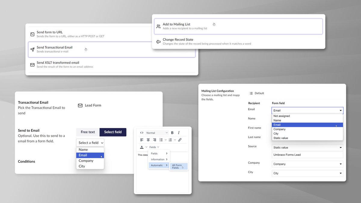Align text left in the editor
This screenshot has height=203, width=361.
pos(142,140)
